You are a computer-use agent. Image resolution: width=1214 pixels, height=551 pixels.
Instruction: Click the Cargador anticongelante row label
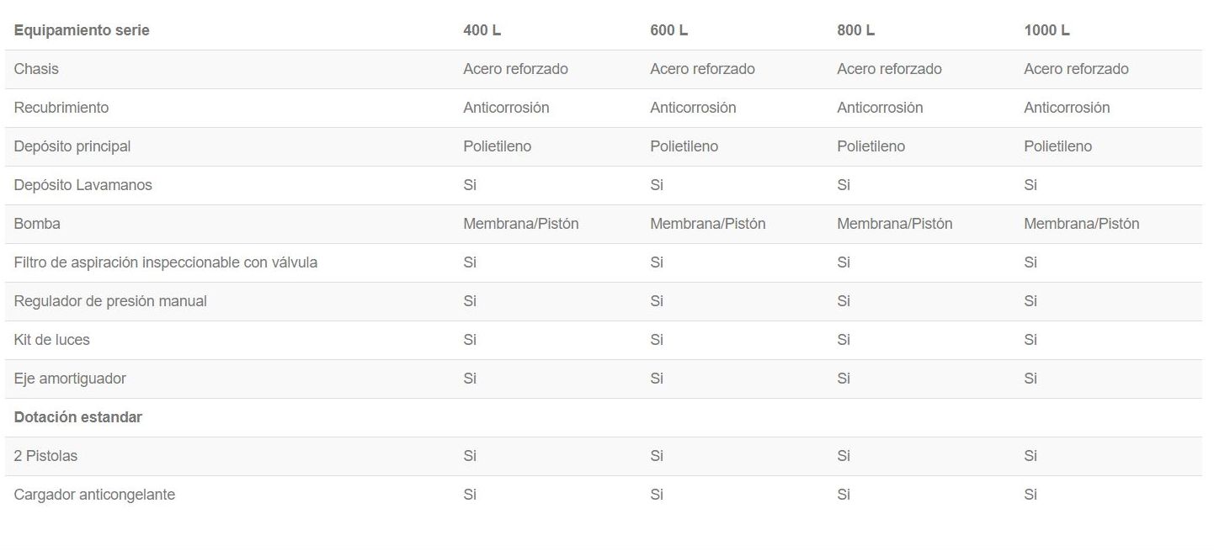click(94, 495)
